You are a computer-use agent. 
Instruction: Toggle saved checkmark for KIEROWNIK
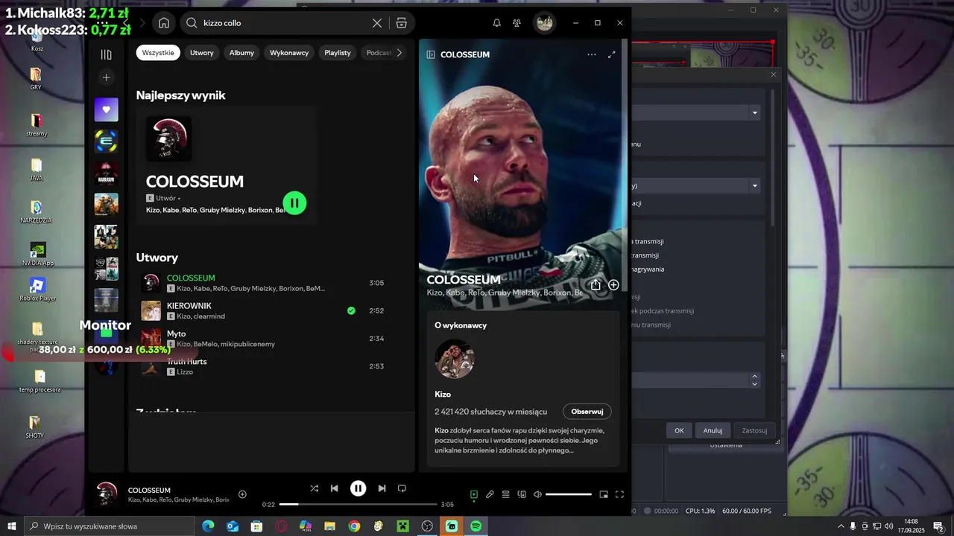click(x=351, y=310)
